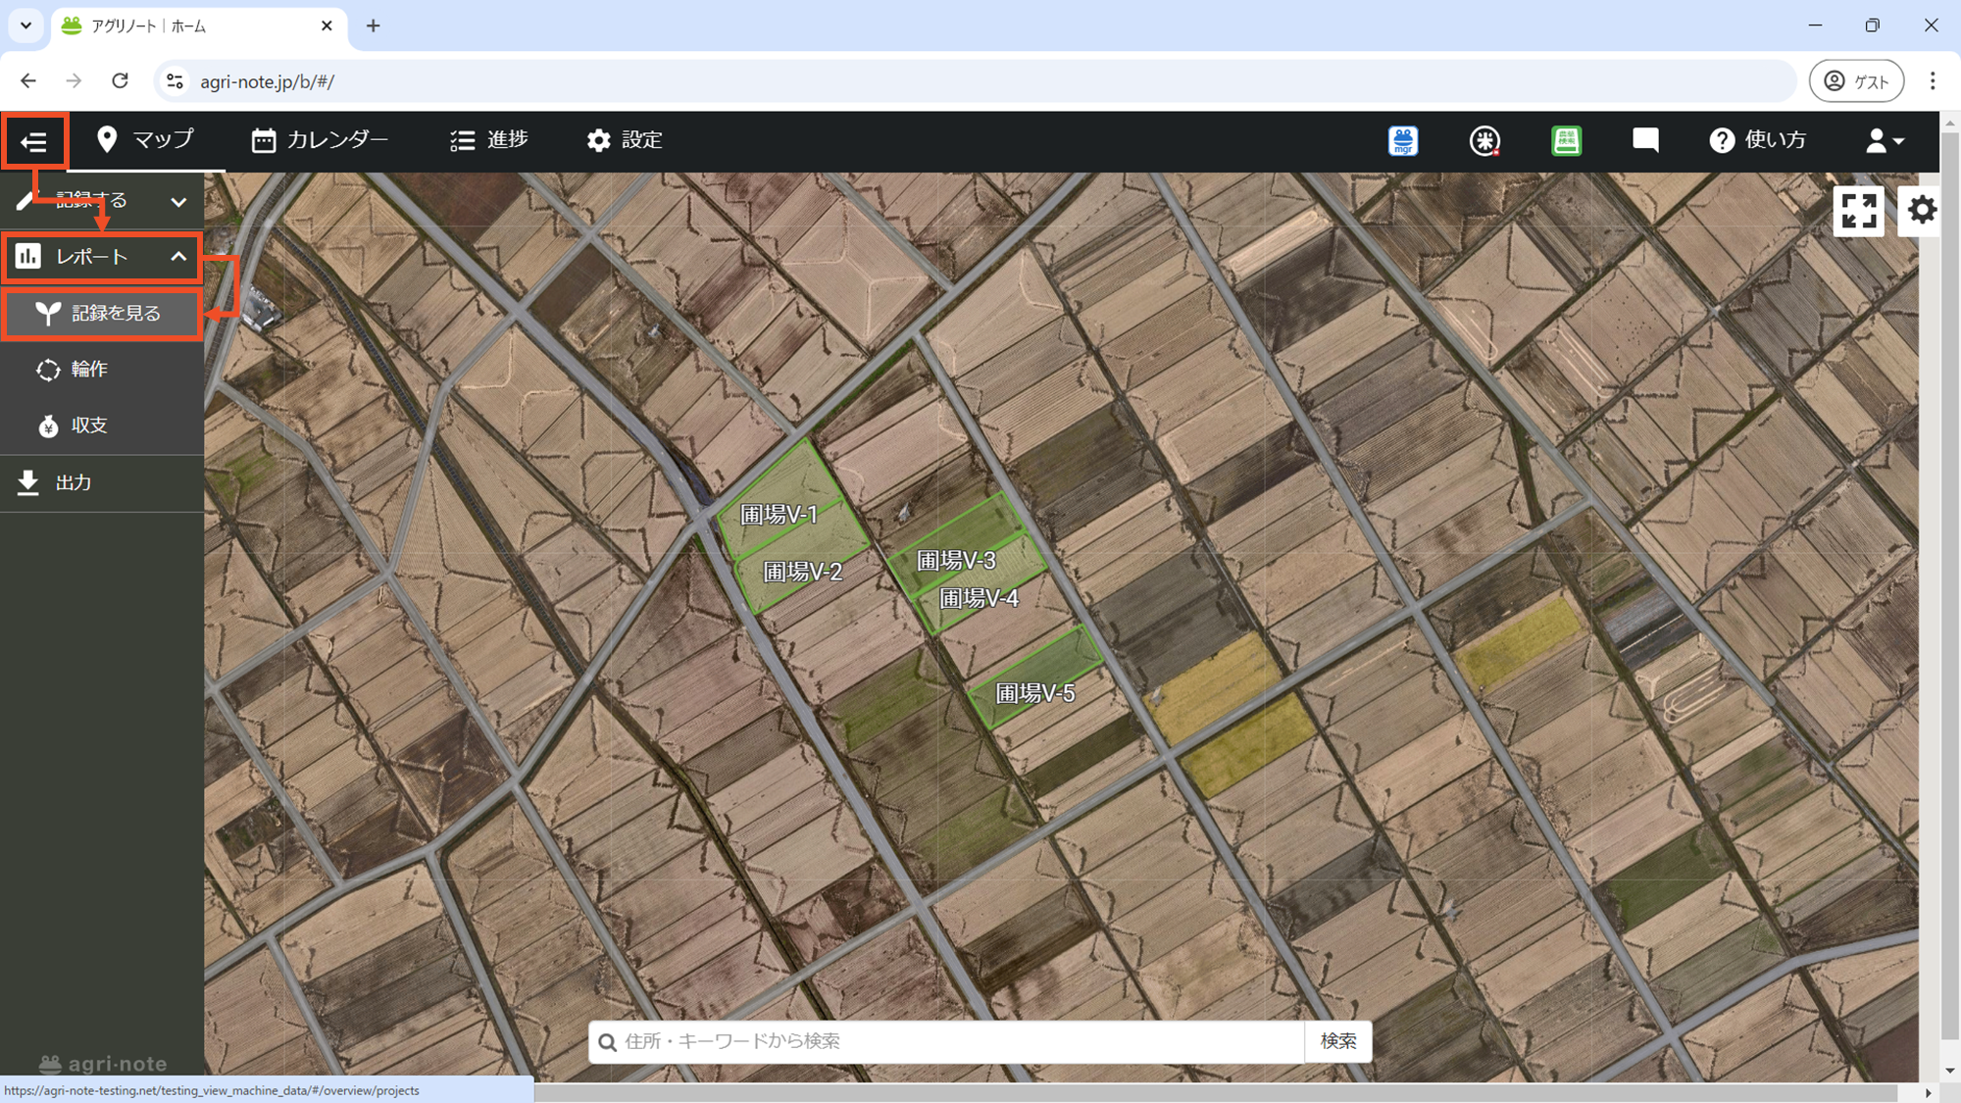
Task: Toggle fullscreen map view
Action: 1858,210
